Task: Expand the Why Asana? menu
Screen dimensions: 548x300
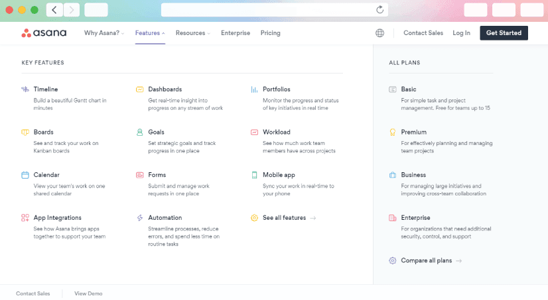Action: (104, 33)
